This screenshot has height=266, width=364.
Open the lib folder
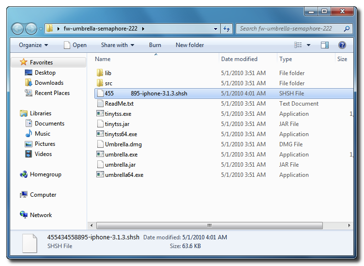click(108, 73)
